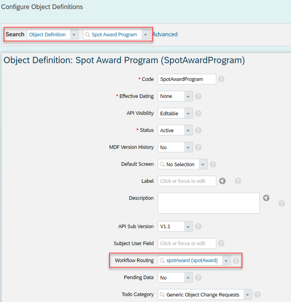The height and width of the screenshot is (302, 291).
Task: Expand the Default Screen No Selection dropdown
Action: [x=203, y=164]
